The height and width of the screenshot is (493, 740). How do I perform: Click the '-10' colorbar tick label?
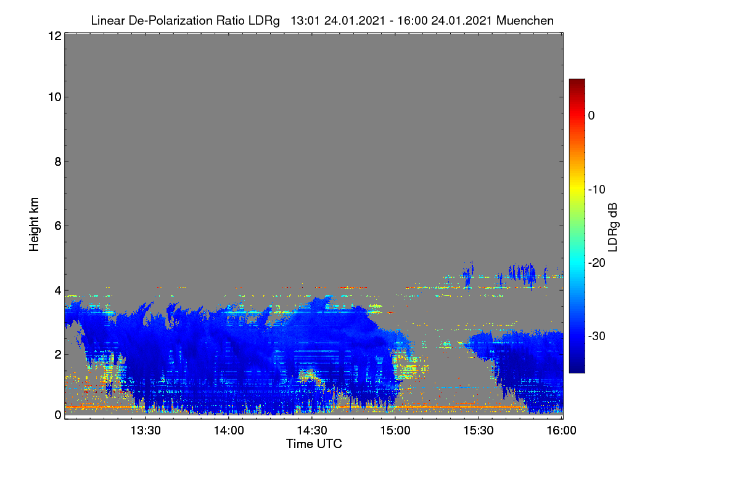(x=597, y=189)
